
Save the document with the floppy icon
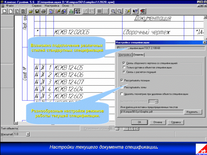coord(37,11)
